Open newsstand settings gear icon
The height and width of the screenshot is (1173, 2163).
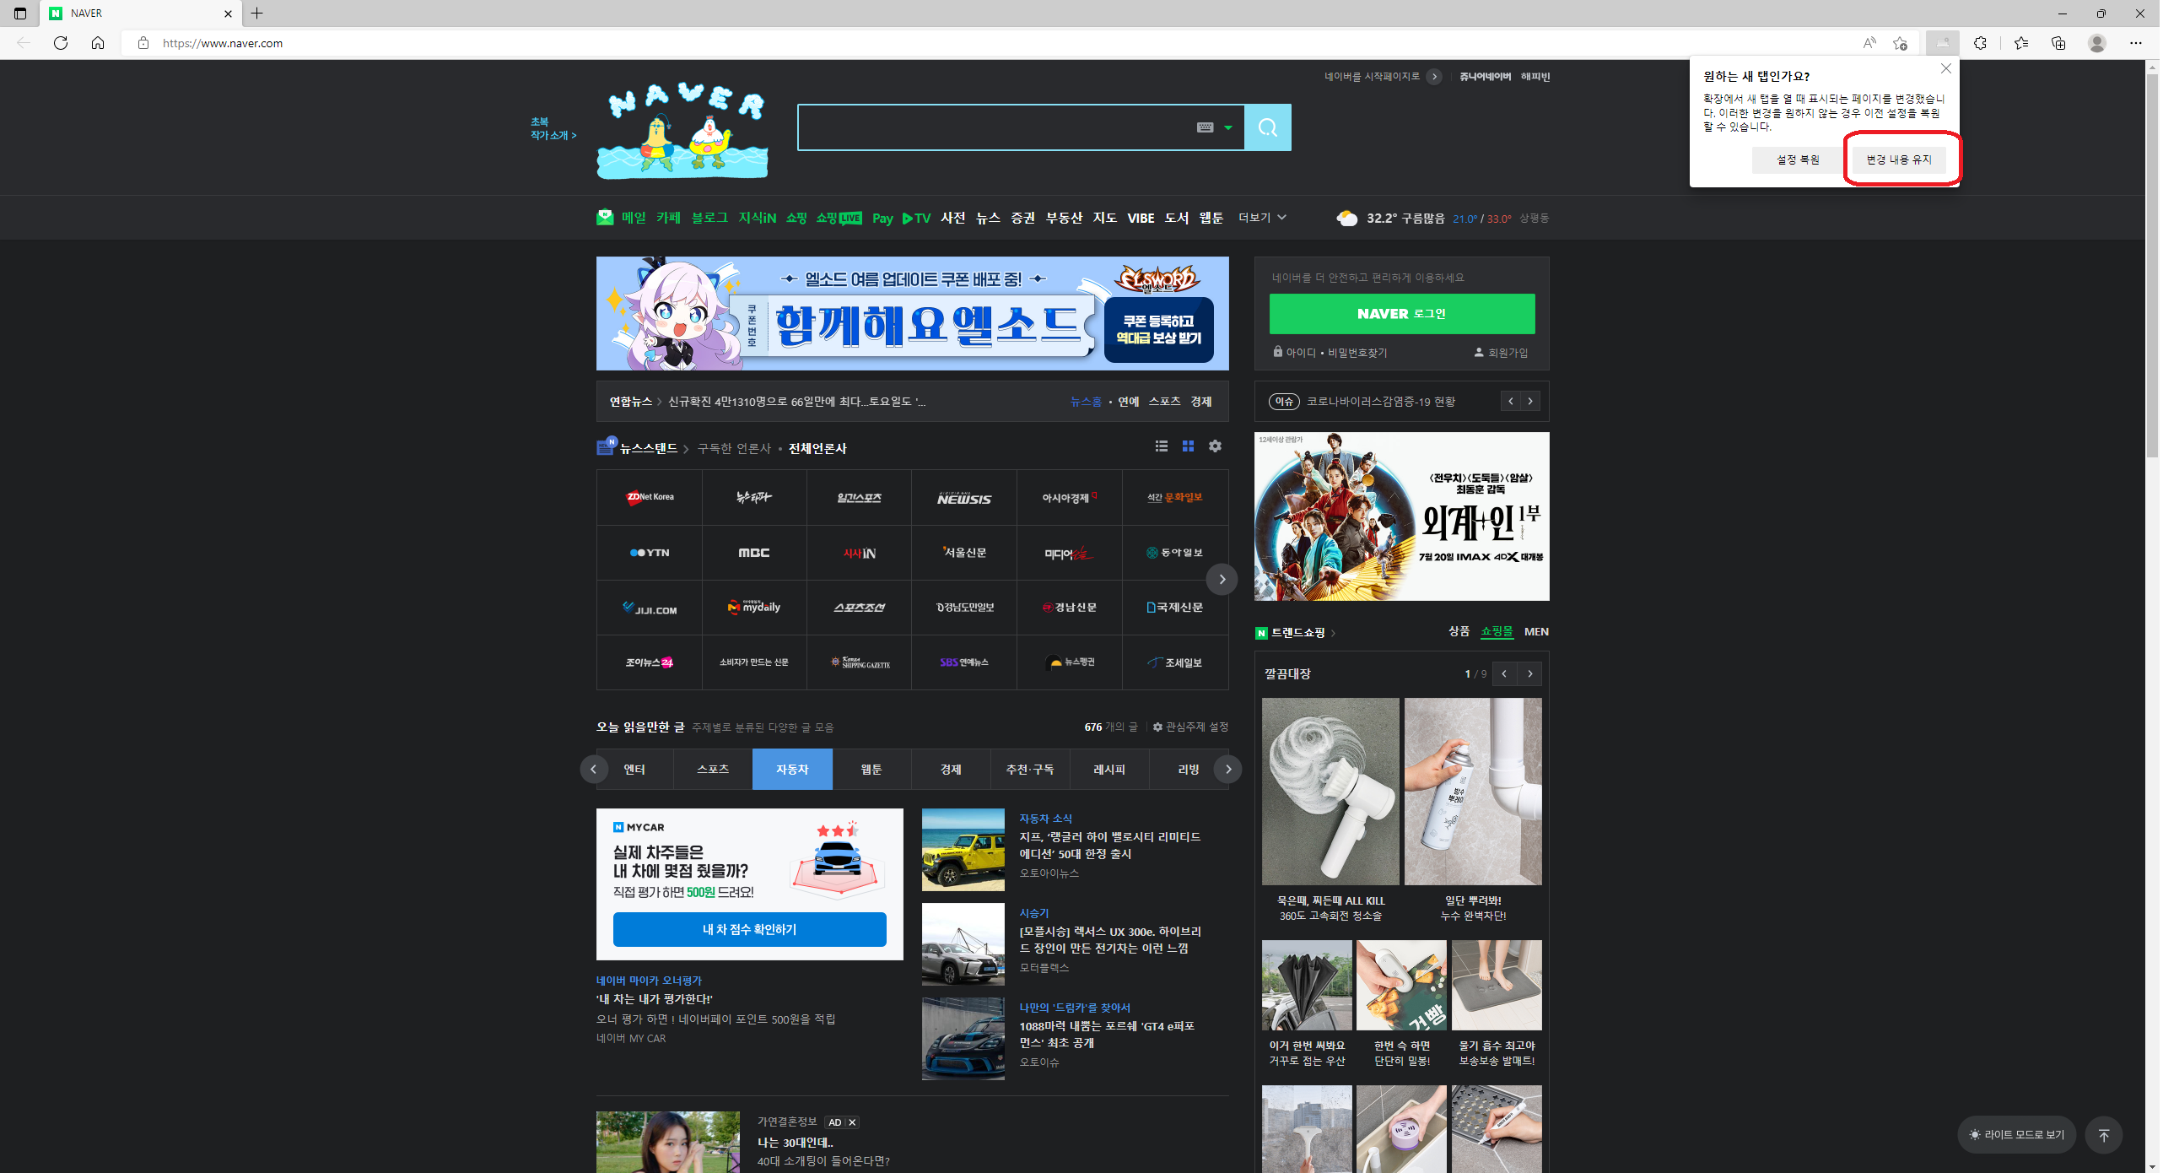click(x=1216, y=446)
